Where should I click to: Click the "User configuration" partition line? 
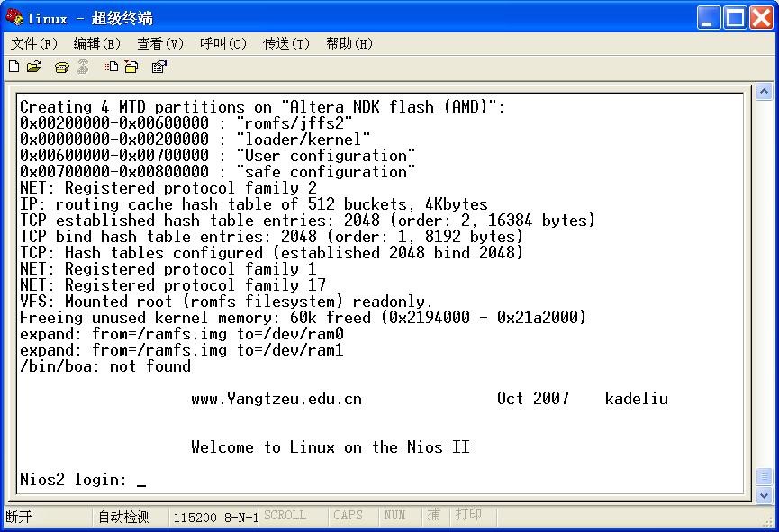(218, 156)
